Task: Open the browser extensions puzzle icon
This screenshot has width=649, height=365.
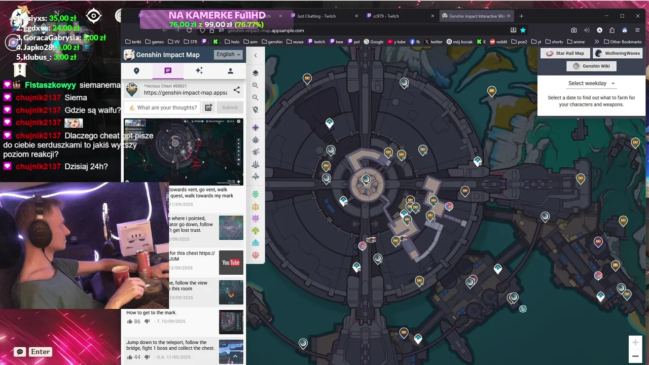Action: coord(612,30)
